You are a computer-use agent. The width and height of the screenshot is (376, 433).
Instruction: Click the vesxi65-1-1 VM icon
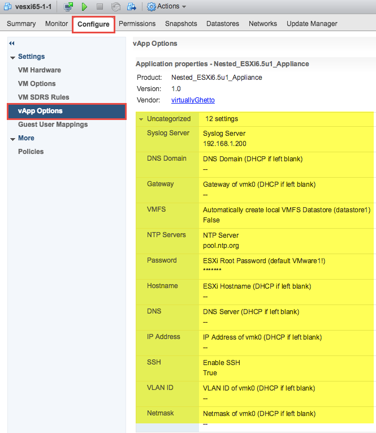(8, 7)
